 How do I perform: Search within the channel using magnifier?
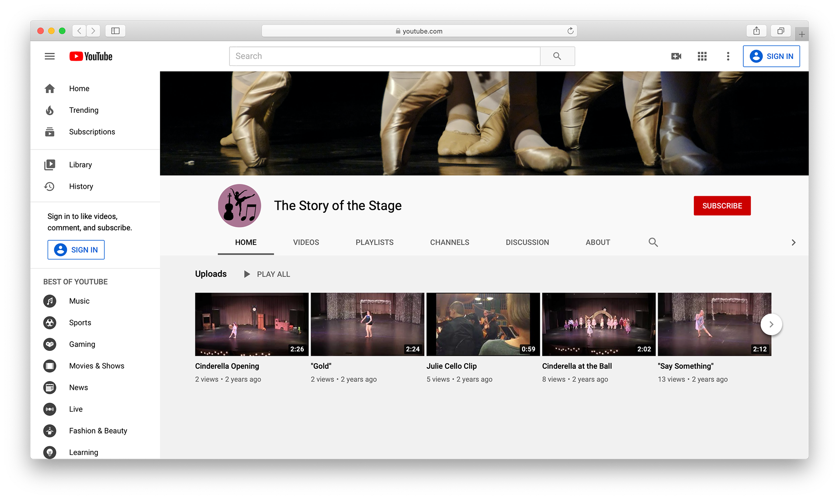click(653, 242)
